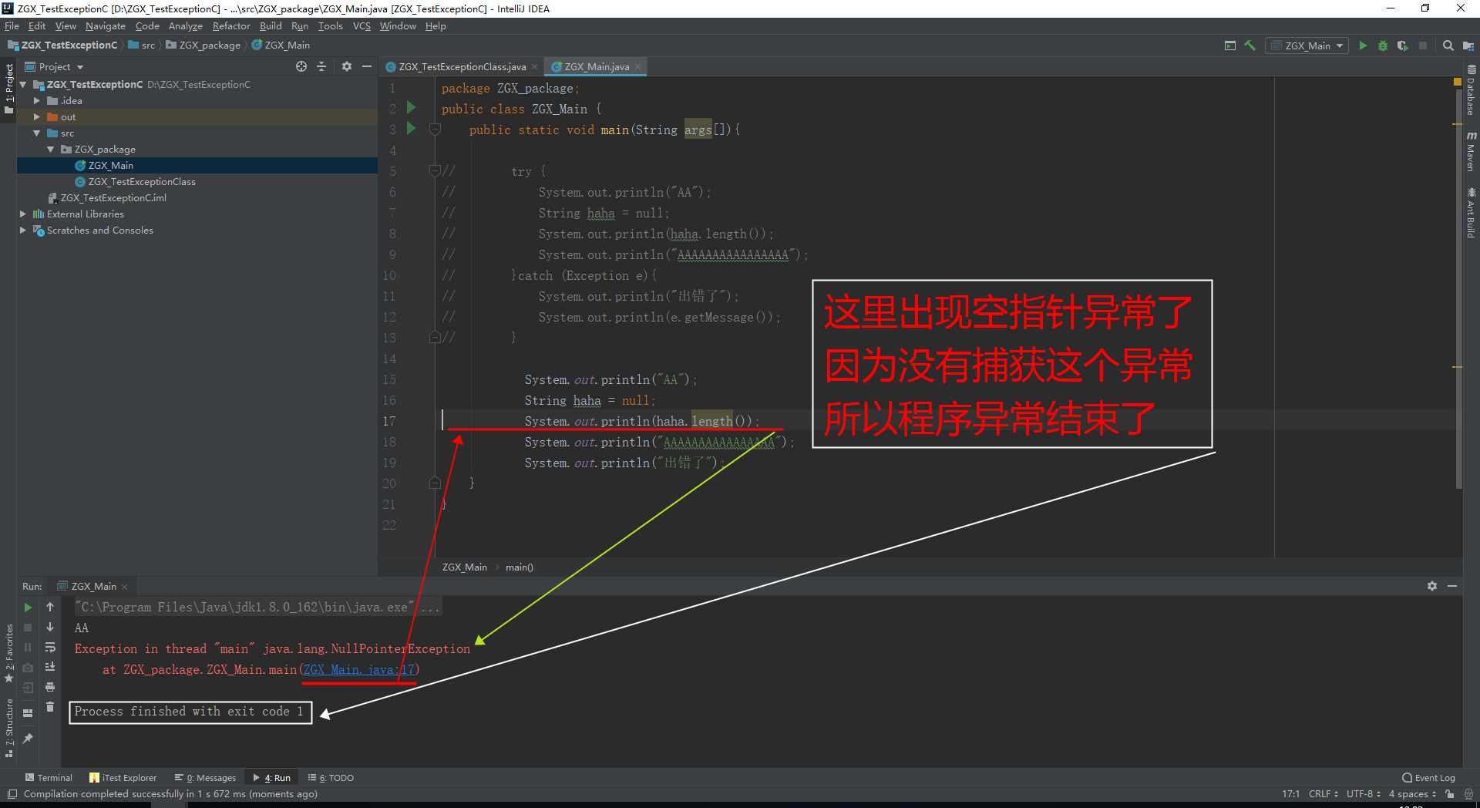Follow the ZGX_Main.java:17 stack trace link
Viewport: 1480px width, 808px height.
358,670
